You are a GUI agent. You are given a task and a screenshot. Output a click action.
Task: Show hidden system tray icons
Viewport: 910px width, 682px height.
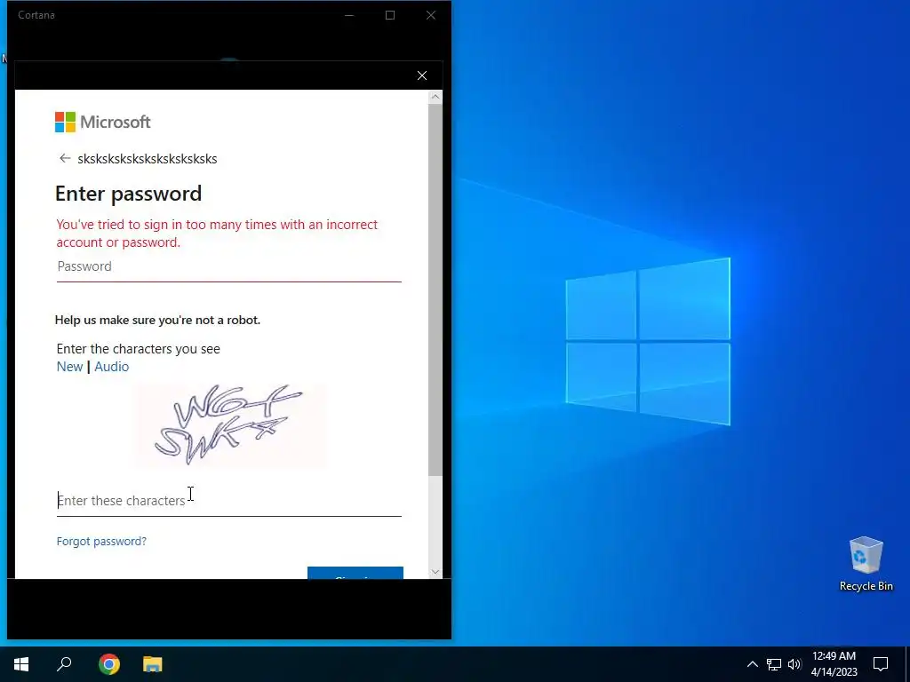tap(752, 664)
